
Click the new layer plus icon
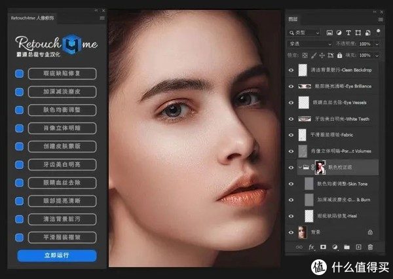[x=358, y=247]
